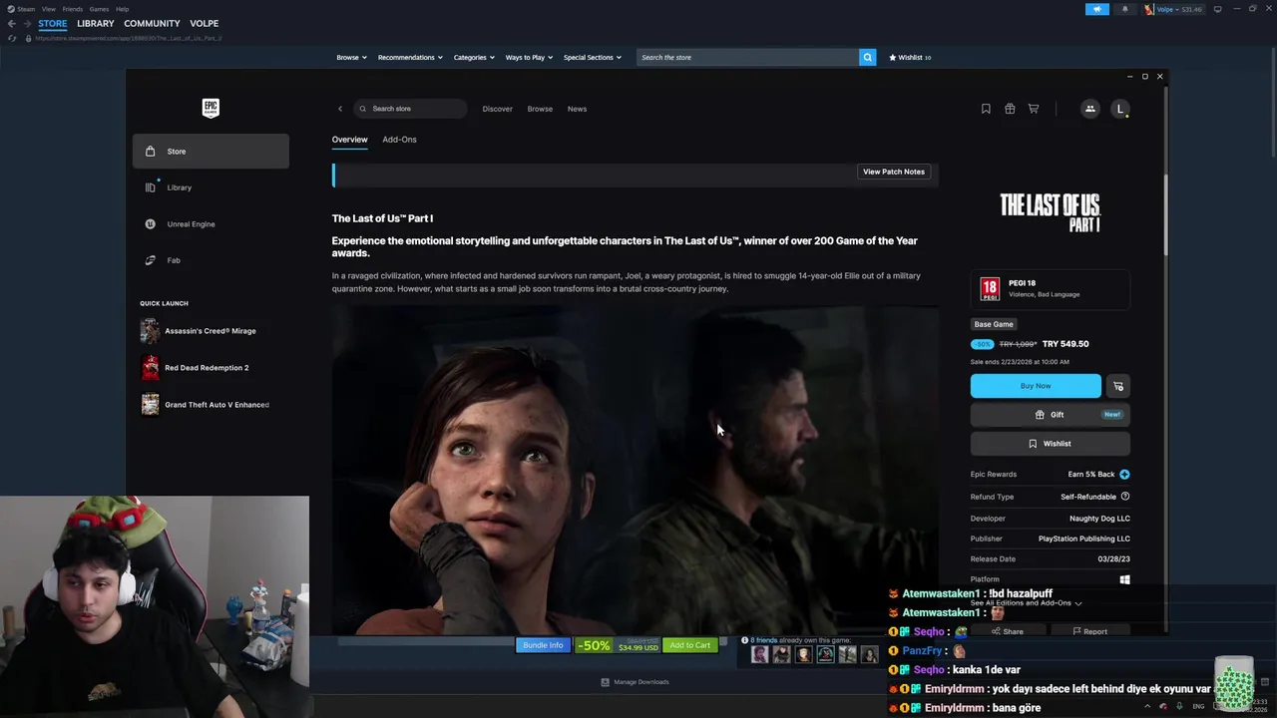Go back with the Epic store back arrow
1277x718 pixels.
pyautogui.click(x=339, y=109)
